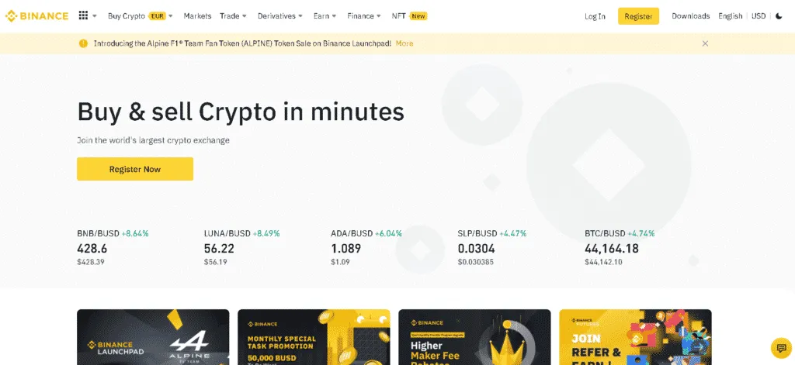Open the More link in banner

(404, 43)
